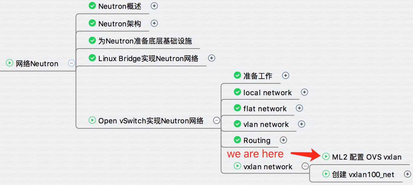
Task: Collapse the vxlan network branch
Action: click(305, 166)
